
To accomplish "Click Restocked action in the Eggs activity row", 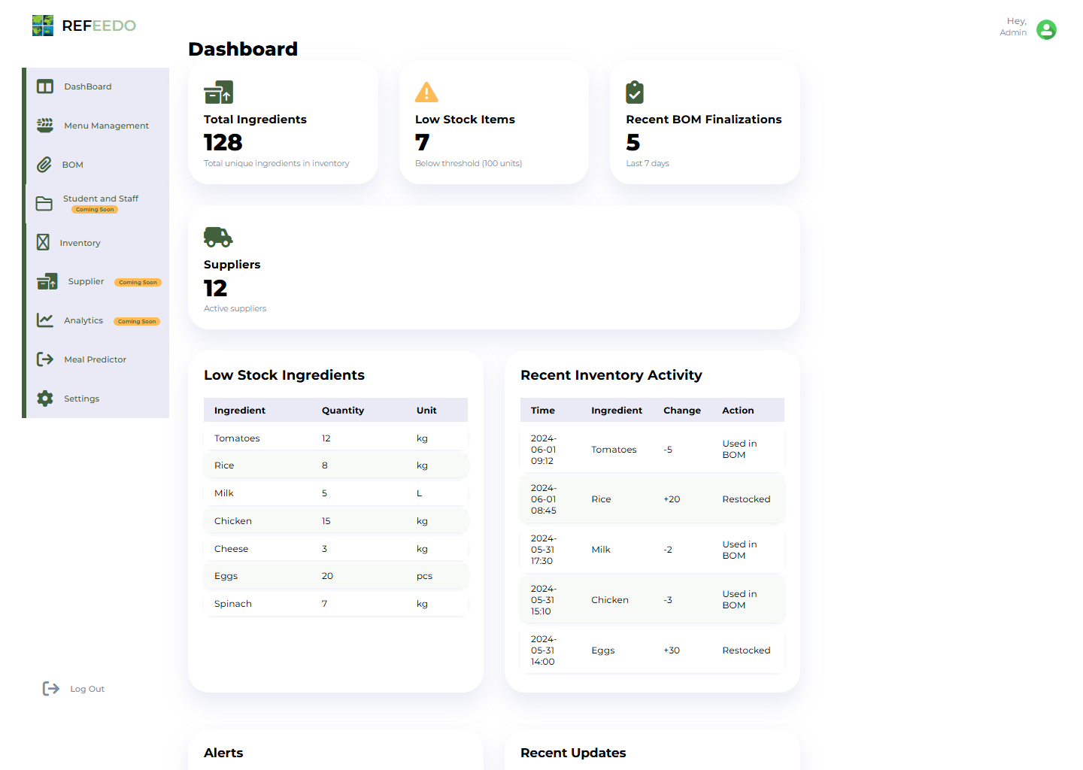I will [746, 650].
